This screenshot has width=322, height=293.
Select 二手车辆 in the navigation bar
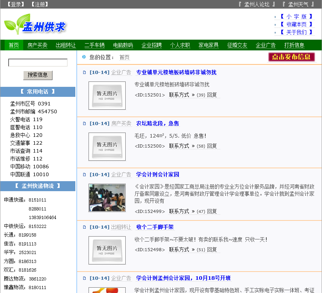(x=95, y=45)
